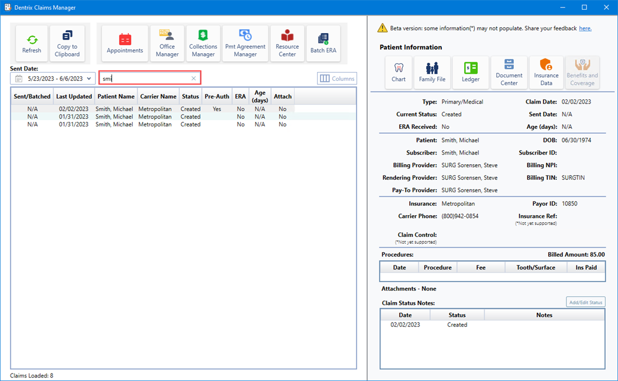
Task: Select the 02/02/2023 Created status note row
Action: 492,325
